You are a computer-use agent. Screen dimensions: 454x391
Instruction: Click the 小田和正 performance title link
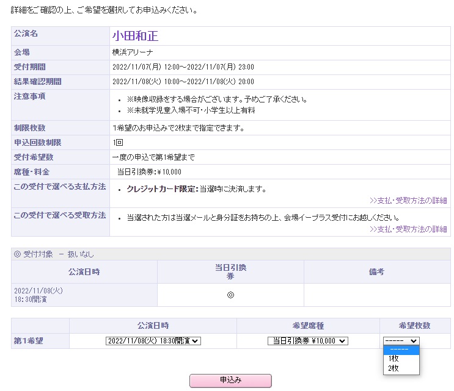[135, 36]
